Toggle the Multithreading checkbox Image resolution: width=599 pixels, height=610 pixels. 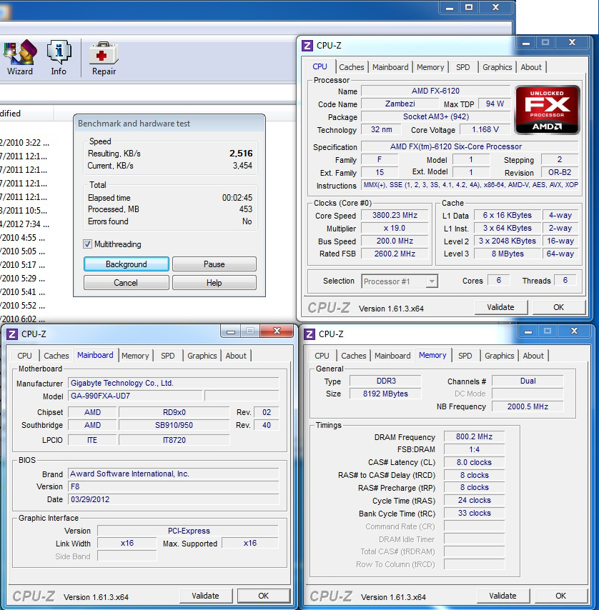88,244
